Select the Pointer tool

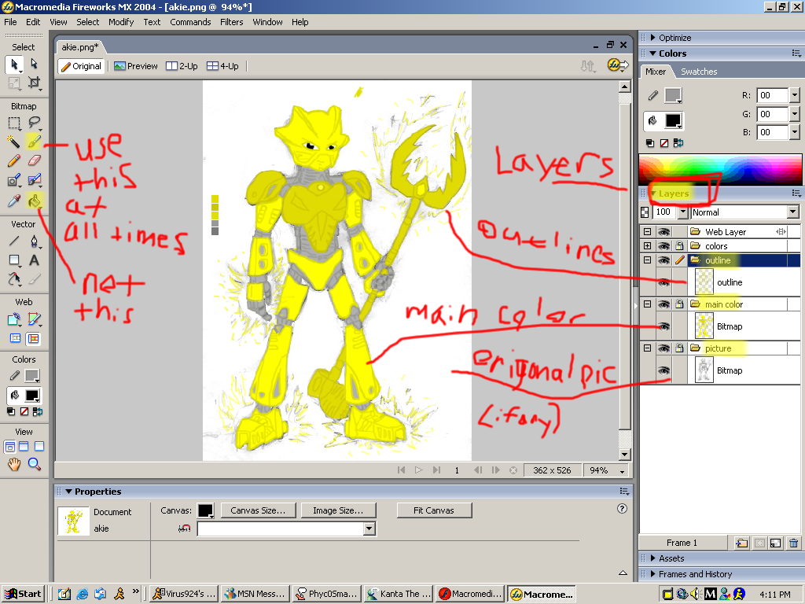tap(14, 64)
